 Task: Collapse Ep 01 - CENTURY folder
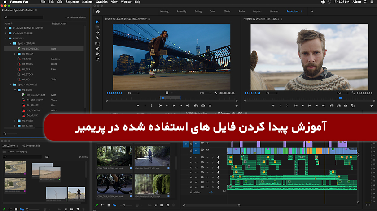point(10,44)
